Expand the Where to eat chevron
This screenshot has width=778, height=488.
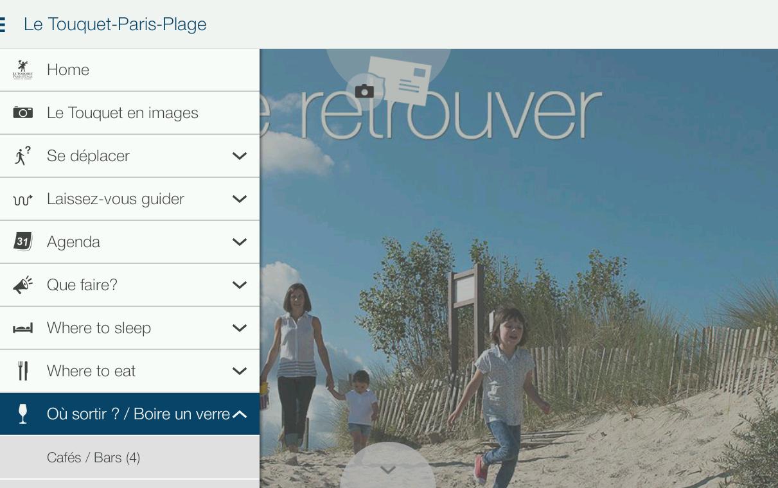coord(240,371)
